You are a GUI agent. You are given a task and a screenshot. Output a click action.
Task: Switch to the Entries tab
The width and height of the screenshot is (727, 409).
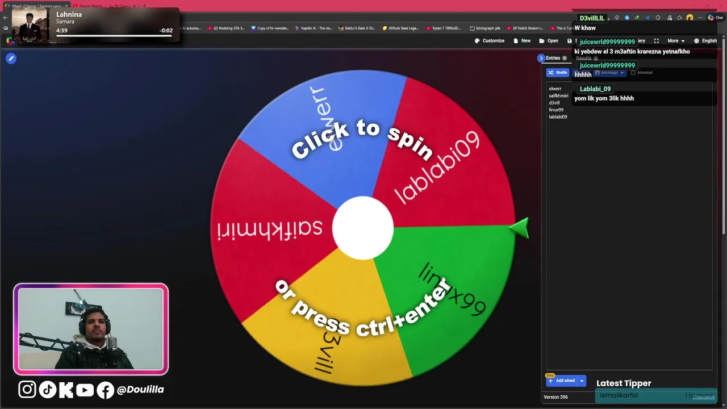tap(556, 58)
